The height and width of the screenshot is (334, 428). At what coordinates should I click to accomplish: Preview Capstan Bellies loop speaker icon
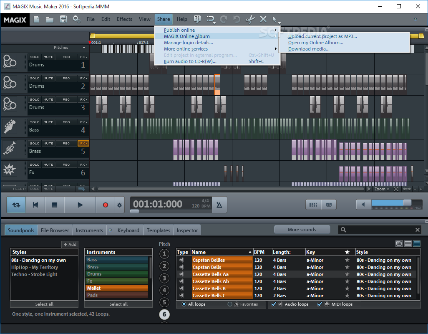click(x=181, y=260)
